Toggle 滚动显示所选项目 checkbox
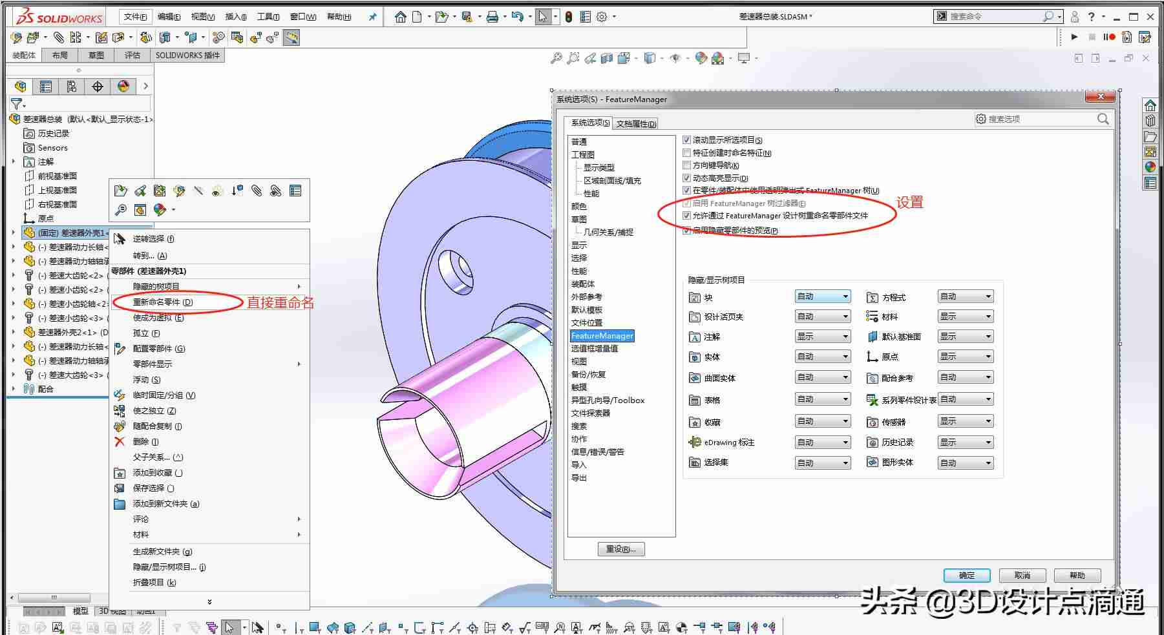 click(x=687, y=140)
